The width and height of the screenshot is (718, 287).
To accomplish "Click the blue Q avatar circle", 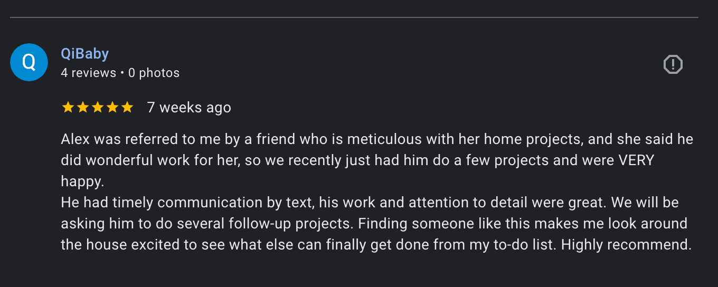I will pyautogui.click(x=29, y=62).
